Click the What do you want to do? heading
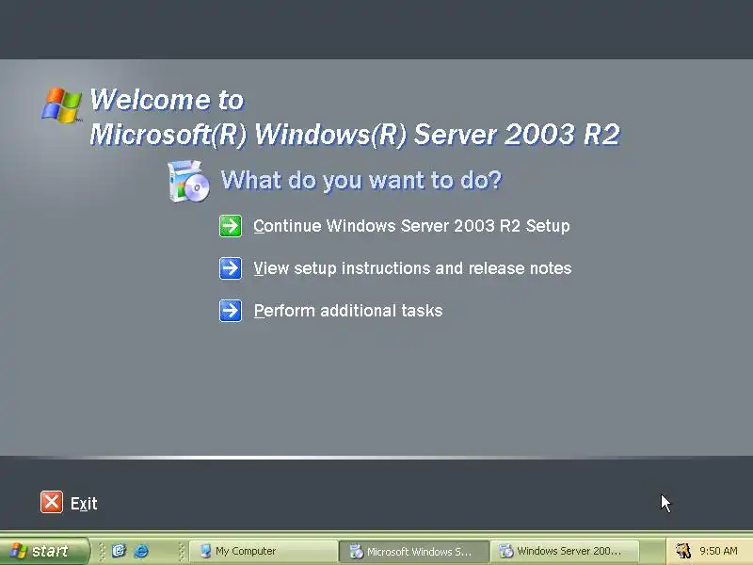The width and height of the screenshot is (753, 565). pyautogui.click(x=361, y=180)
